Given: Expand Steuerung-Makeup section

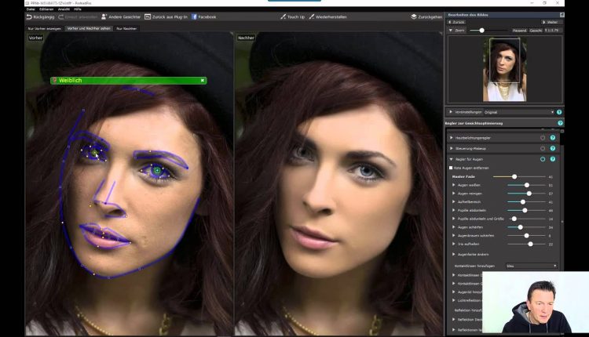Looking at the screenshot, I should click(451, 148).
